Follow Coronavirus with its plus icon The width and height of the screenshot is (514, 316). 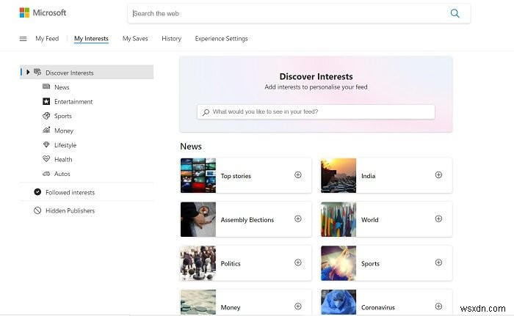pyautogui.click(x=438, y=306)
